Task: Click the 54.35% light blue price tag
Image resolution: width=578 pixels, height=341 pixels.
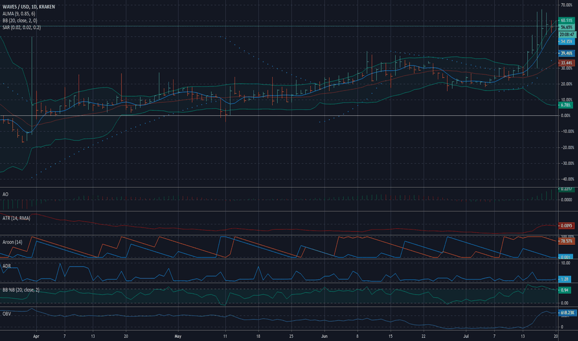Action: [x=567, y=42]
